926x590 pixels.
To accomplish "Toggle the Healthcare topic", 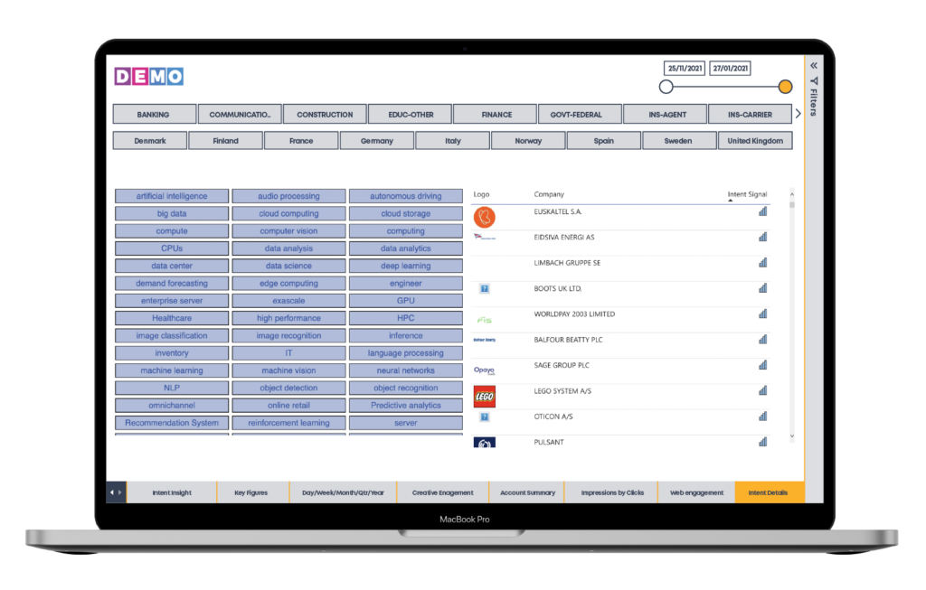I will click(172, 318).
